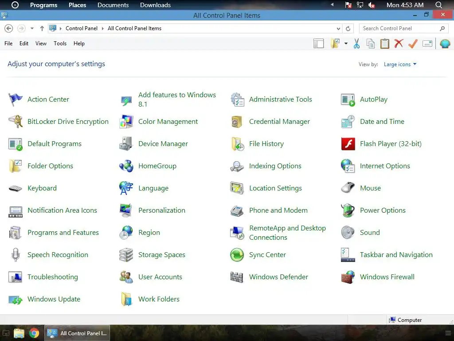Screen dimensions: 454x341
Task: Click the Search Control Panel field
Action: 403,28
